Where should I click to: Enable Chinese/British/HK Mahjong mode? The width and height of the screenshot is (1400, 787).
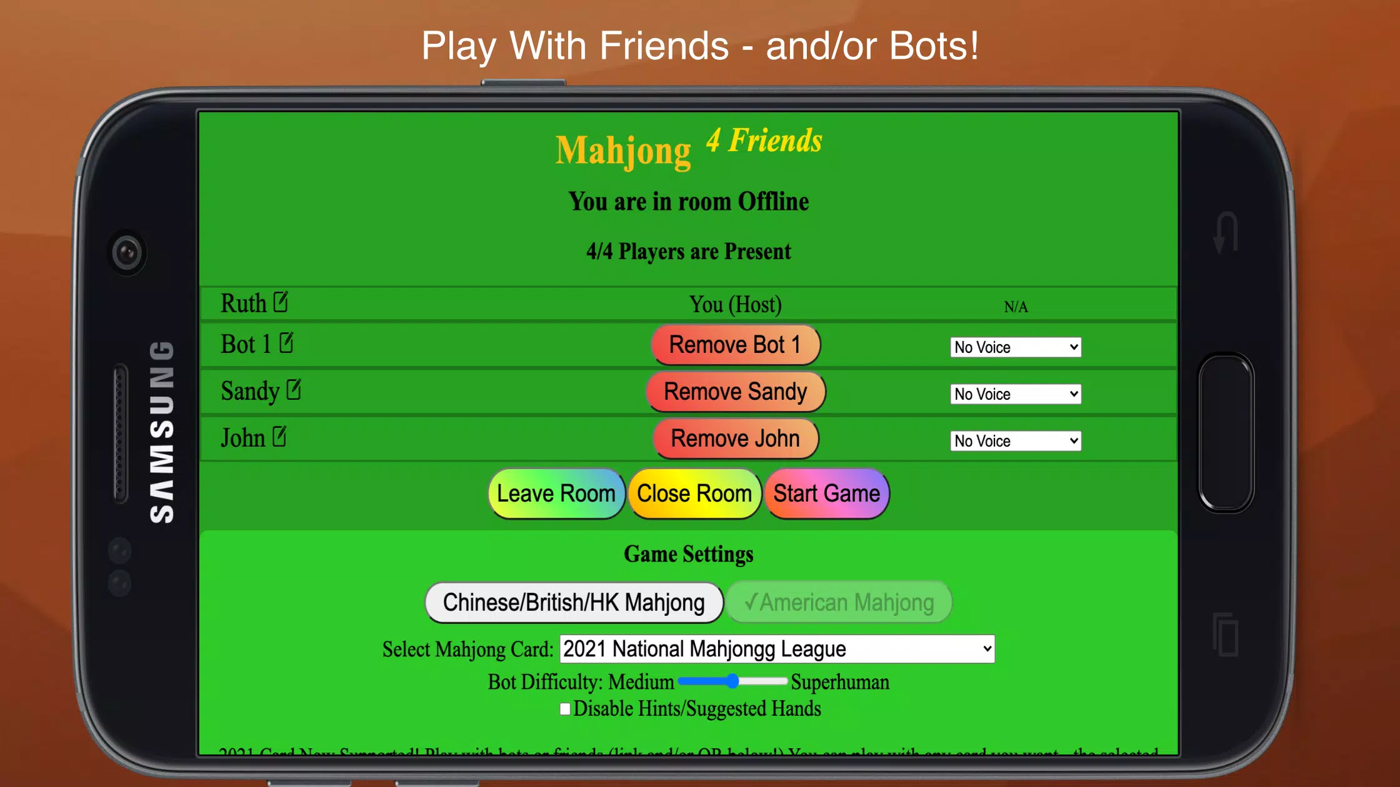[x=573, y=603]
